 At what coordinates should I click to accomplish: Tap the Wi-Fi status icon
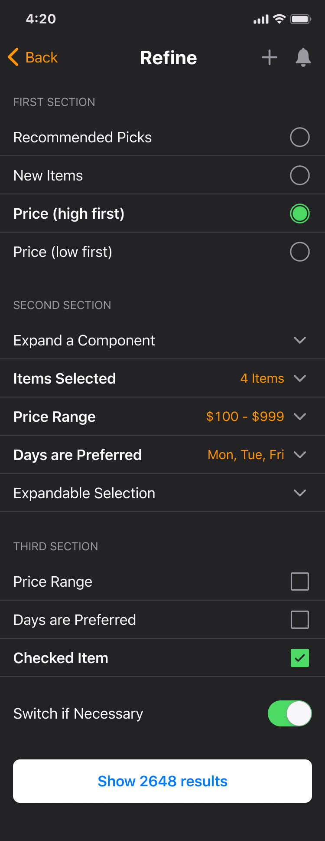click(279, 19)
